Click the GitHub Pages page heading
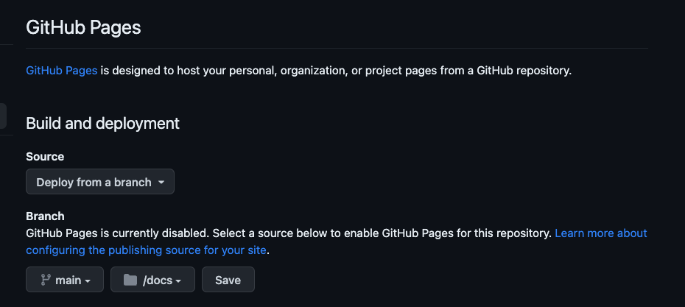Image resolution: width=685 pixels, height=307 pixels. coord(83,28)
